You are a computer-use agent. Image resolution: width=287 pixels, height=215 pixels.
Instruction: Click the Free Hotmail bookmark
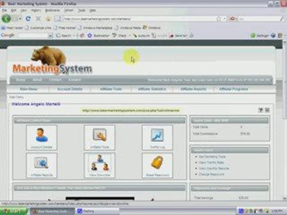tap(65, 28)
